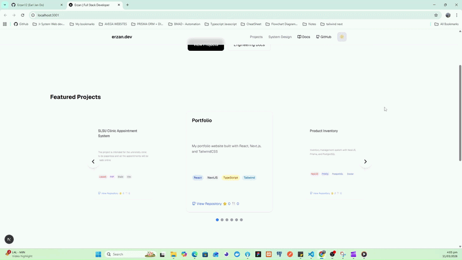The width and height of the screenshot is (462, 260).
Task: Open File Explorer from the taskbar
Action: [x=173, y=254]
